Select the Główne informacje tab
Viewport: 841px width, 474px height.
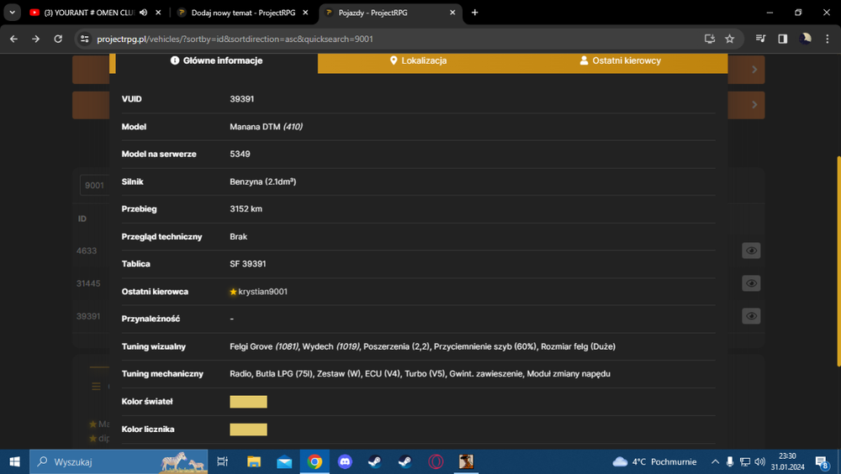click(217, 61)
